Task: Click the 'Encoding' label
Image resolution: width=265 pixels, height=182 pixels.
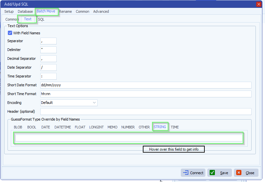Action: pos(14,103)
